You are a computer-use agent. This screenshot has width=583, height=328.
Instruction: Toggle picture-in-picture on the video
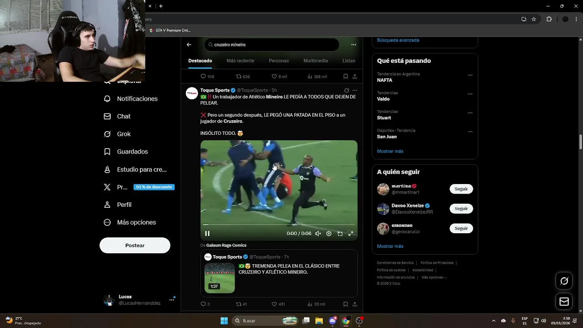coord(340,233)
